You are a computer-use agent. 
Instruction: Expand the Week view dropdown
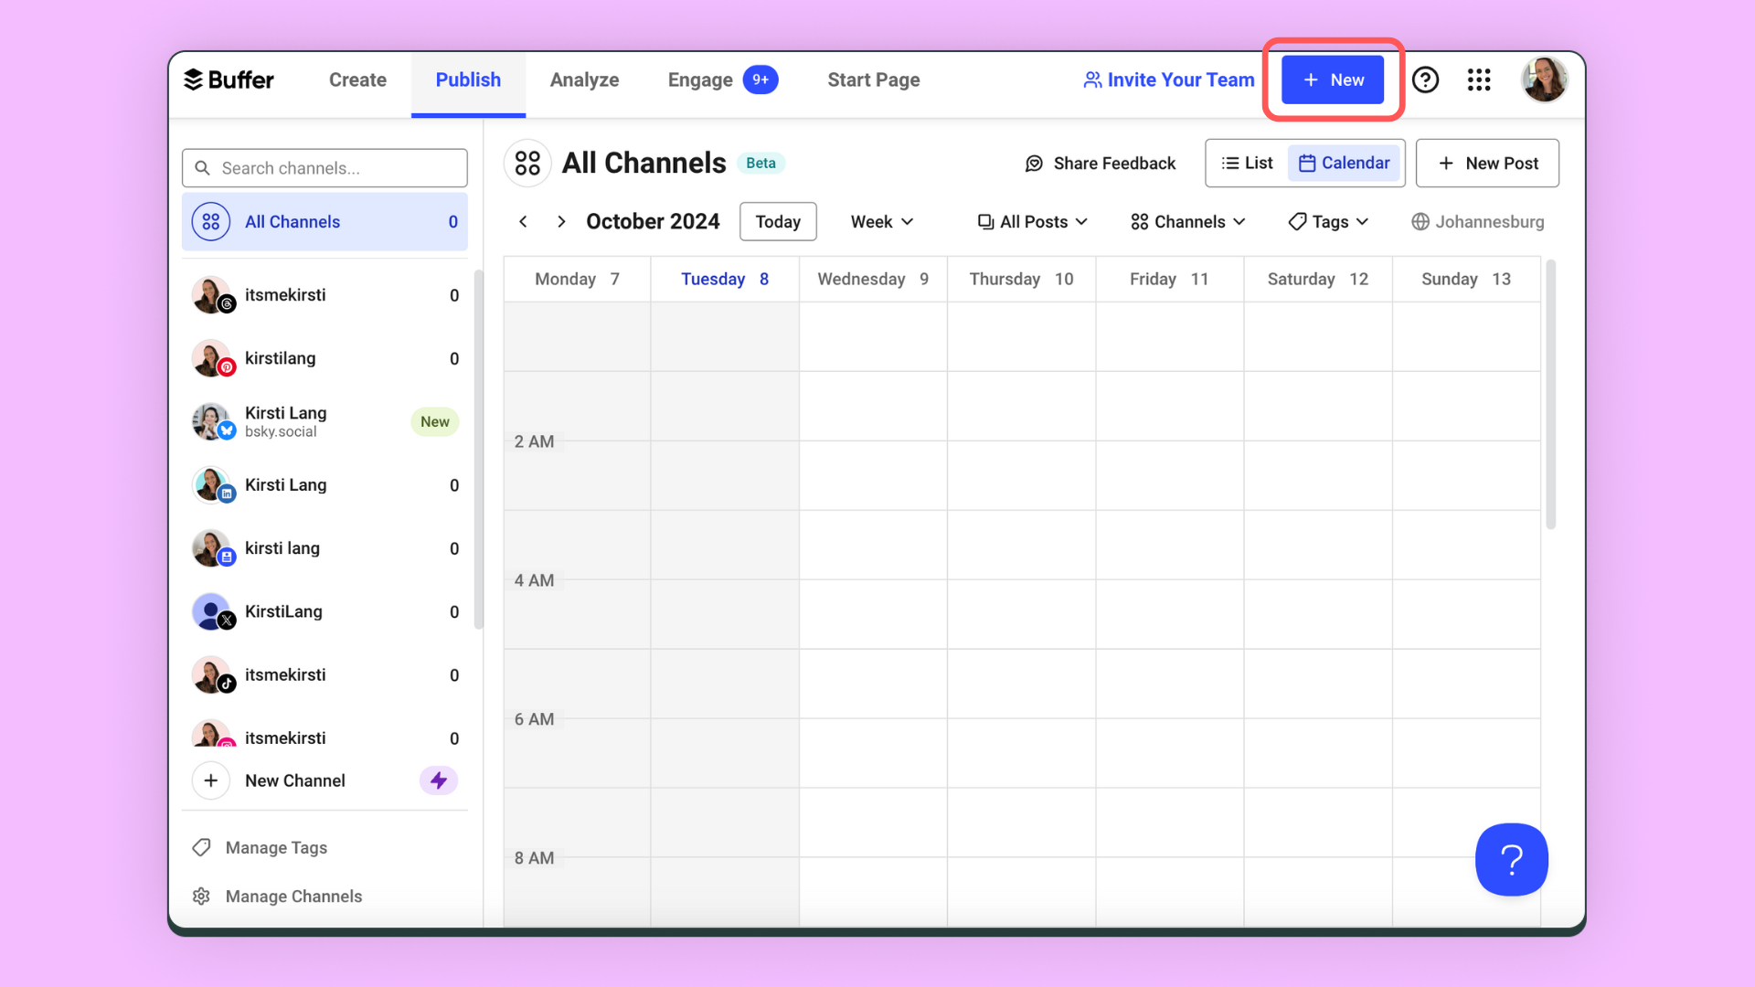click(x=878, y=222)
